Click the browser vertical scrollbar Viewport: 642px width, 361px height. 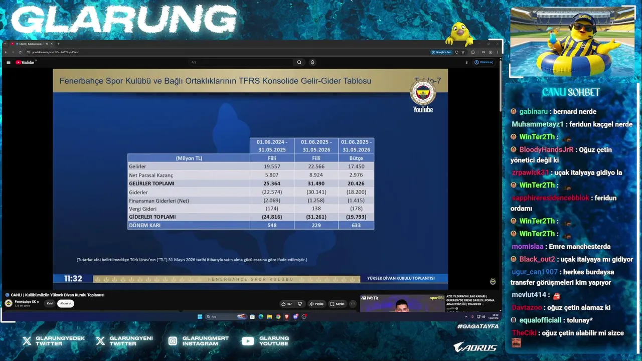(500, 85)
